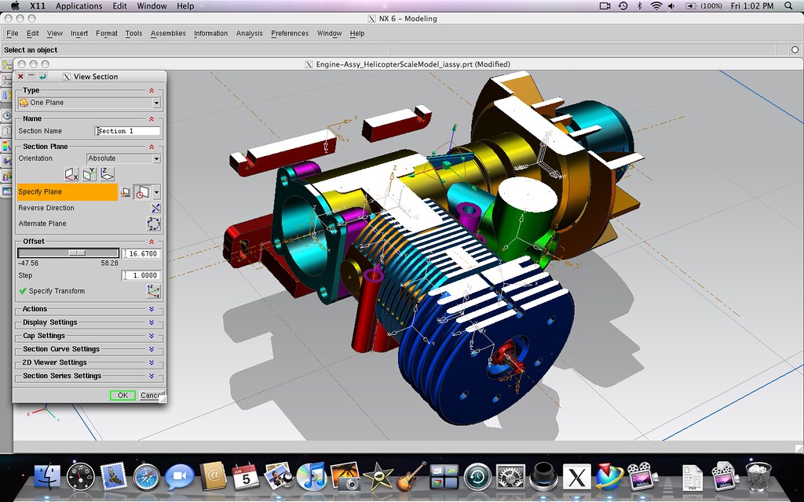This screenshot has height=502, width=804.
Task: Click the OK button
Action: (122, 395)
